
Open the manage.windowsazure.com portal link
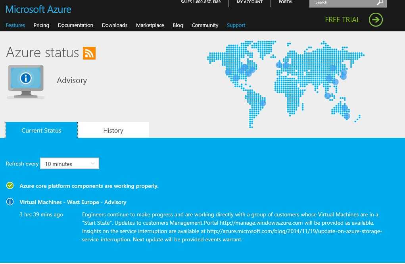261,223
